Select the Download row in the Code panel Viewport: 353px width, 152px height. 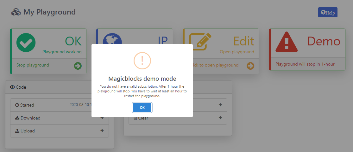tap(60, 118)
